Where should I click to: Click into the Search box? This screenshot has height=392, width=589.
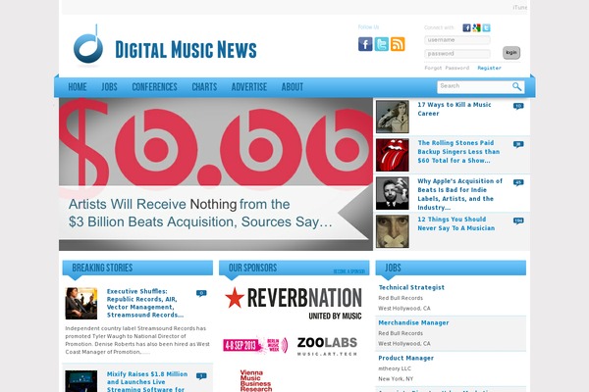tap(474, 86)
